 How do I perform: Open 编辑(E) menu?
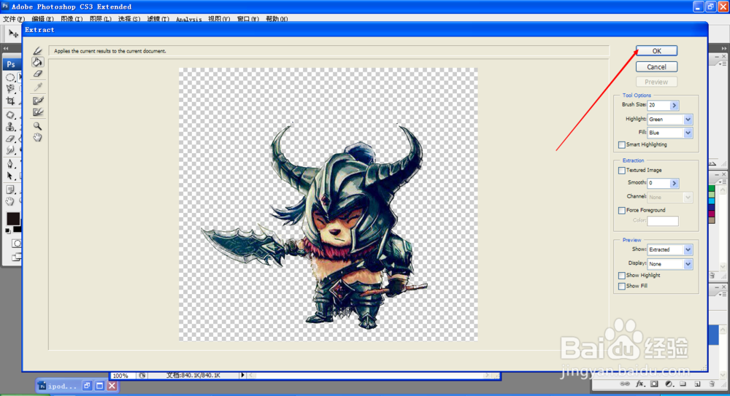pos(42,19)
